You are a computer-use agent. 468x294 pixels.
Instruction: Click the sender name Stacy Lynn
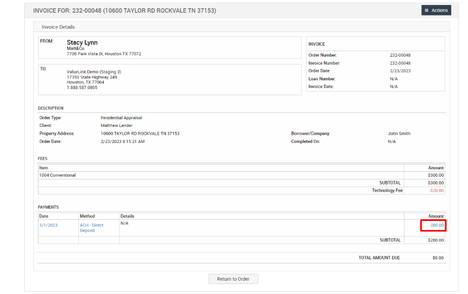coord(81,42)
